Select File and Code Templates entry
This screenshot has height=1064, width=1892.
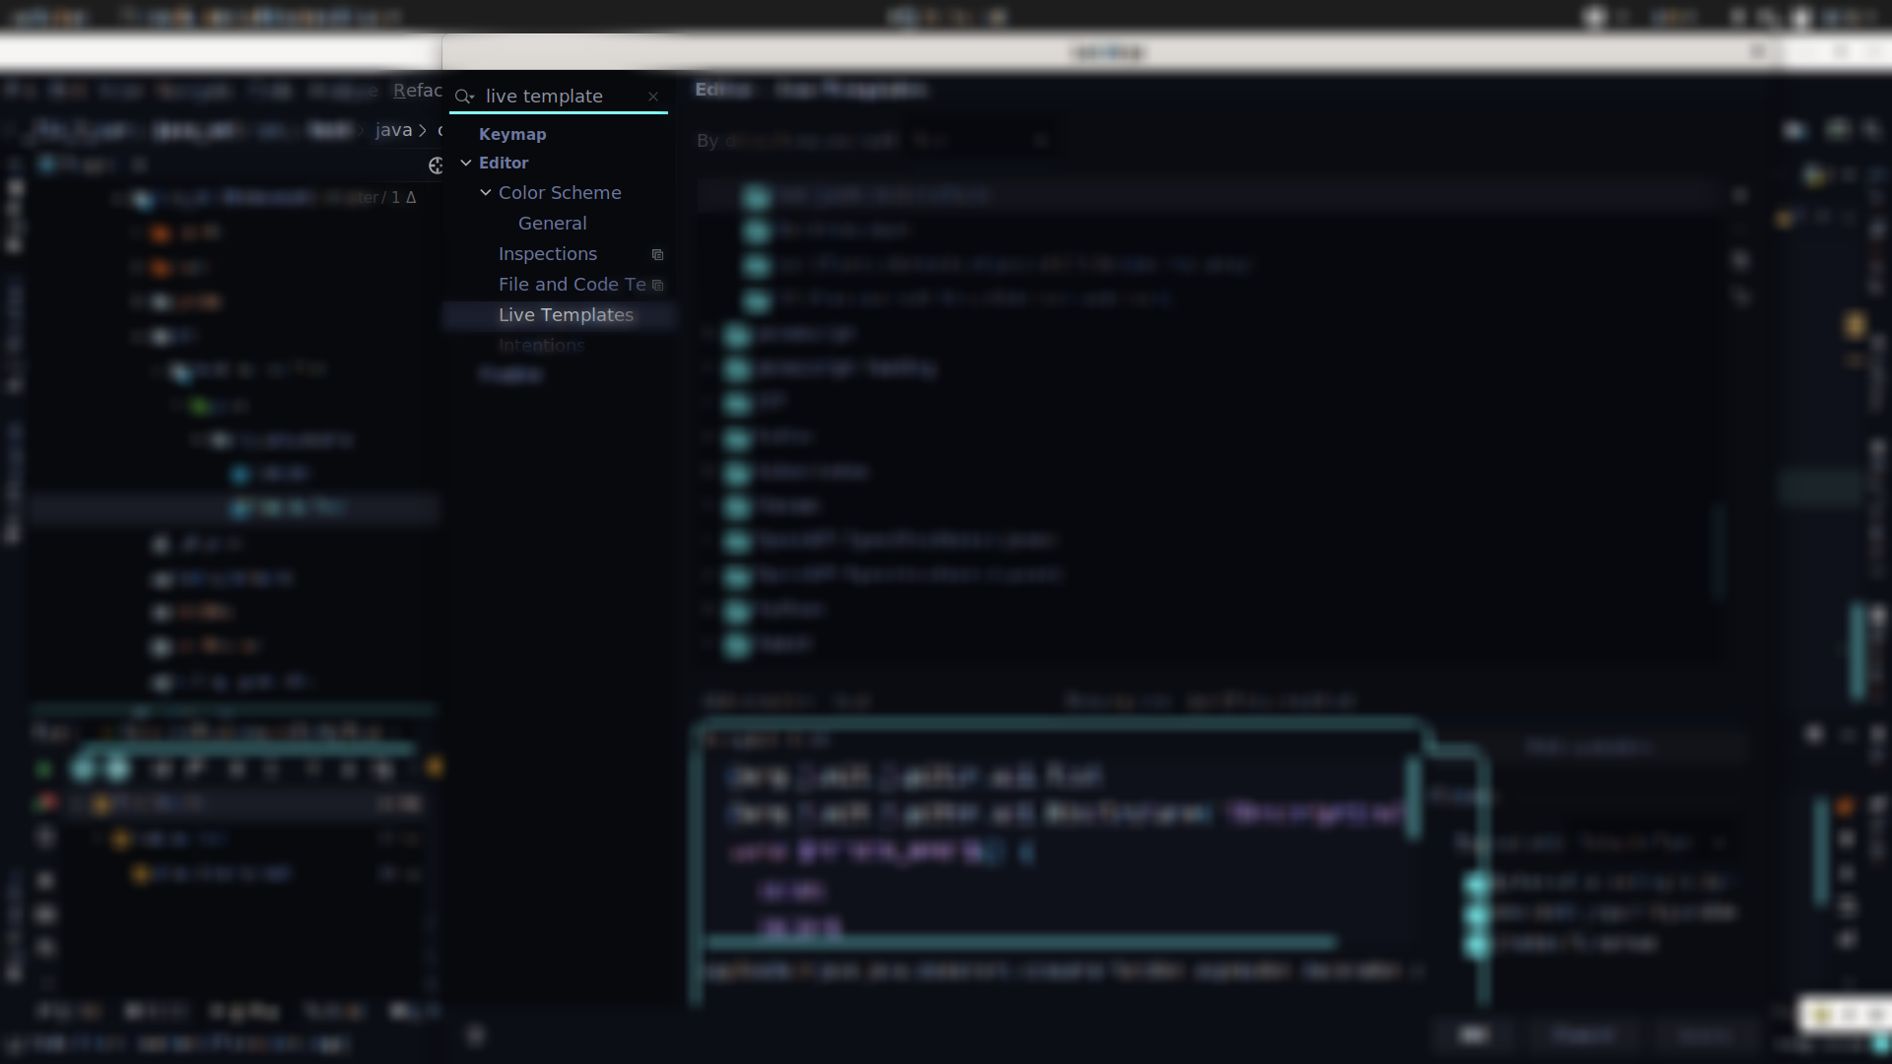click(x=572, y=285)
